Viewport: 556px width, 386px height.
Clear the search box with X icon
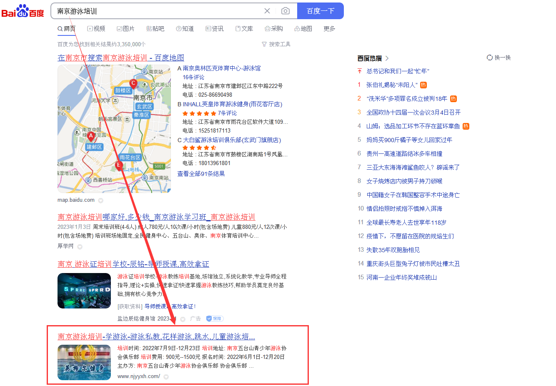(x=267, y=11)
